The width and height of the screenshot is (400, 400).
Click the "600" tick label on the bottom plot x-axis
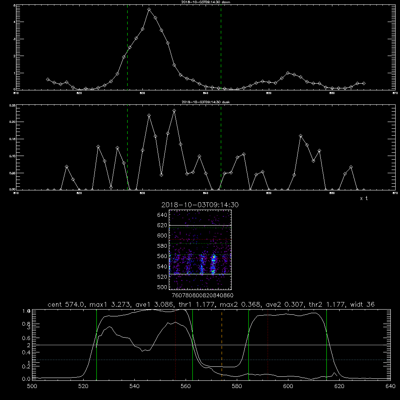click(288, 386)
